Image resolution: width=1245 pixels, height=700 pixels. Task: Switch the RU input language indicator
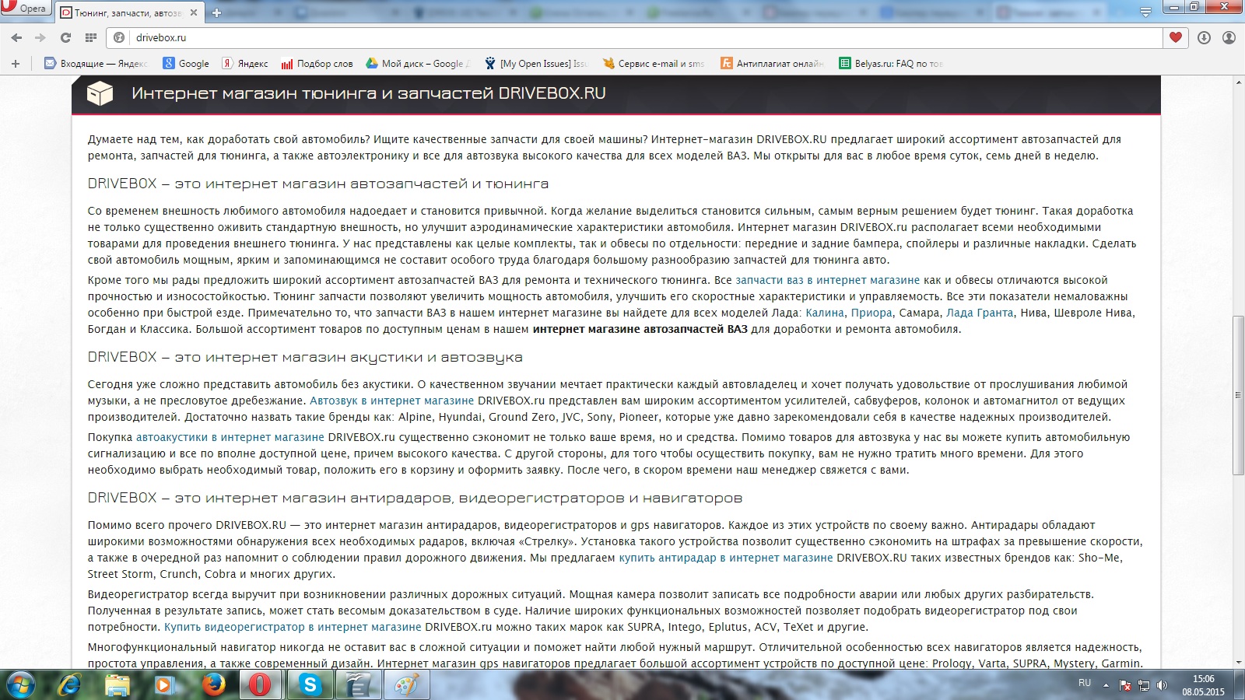coord(1085,683)
